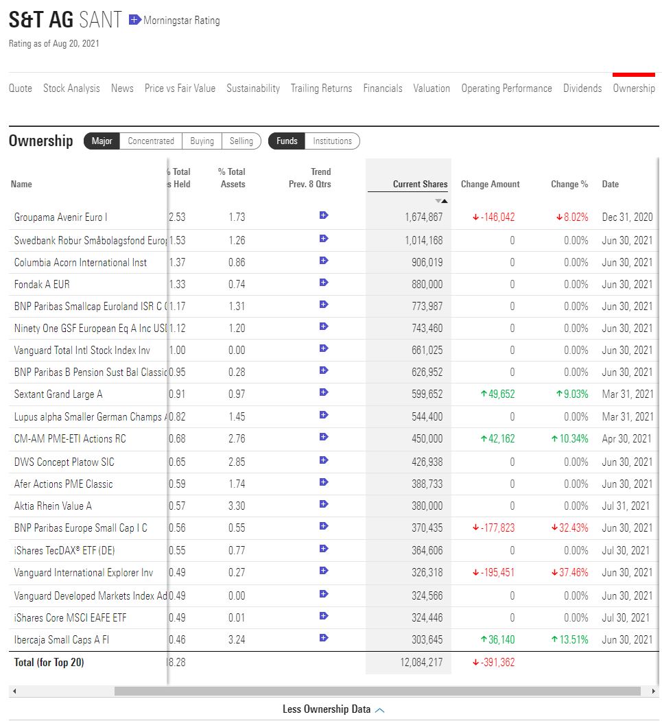Screen dimensions: 662x721
Task: Click the Morningstar Rating arrow icon
Action: click(x=132, y=21)
